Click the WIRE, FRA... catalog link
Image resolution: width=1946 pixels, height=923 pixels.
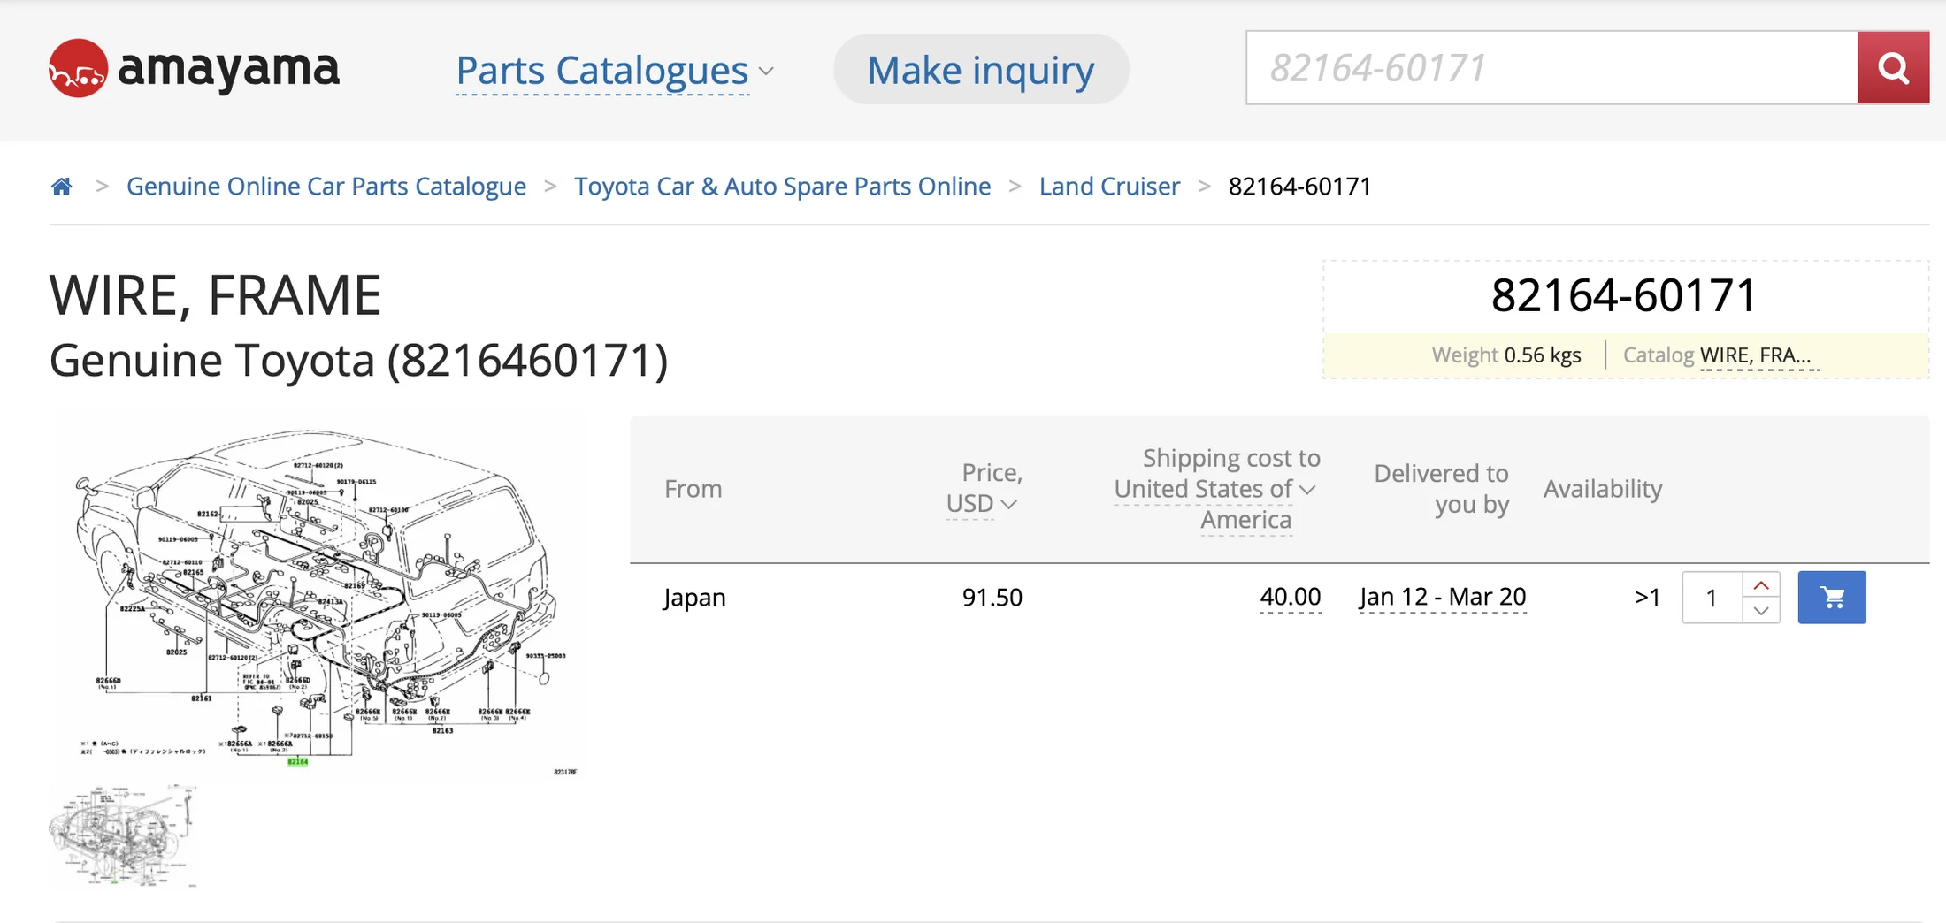pos(1758,355)
